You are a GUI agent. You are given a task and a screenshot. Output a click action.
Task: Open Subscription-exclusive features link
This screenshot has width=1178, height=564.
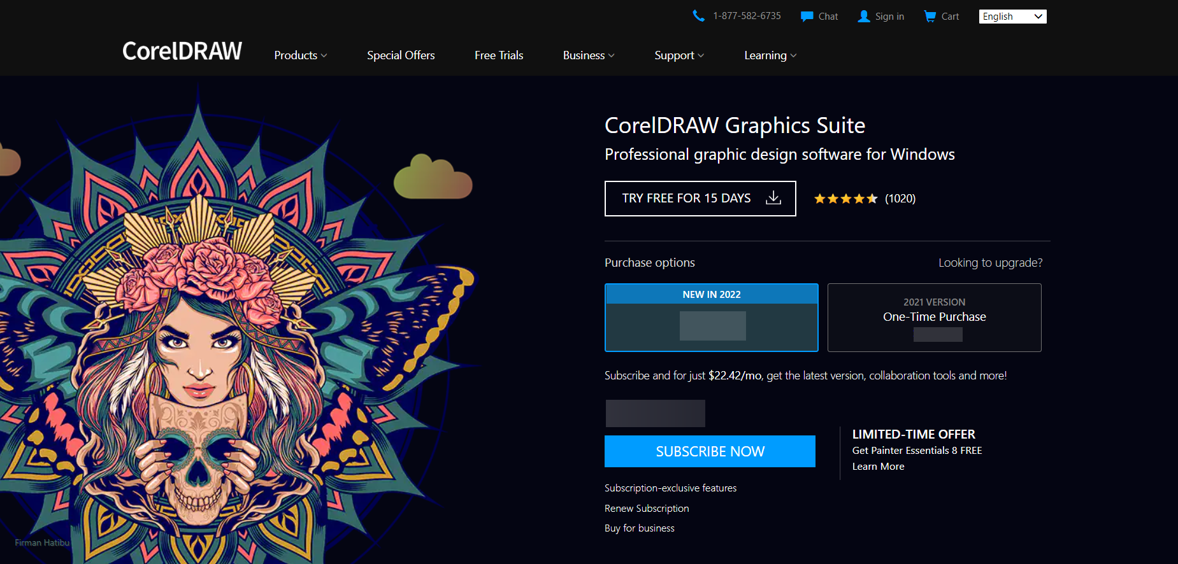tap(670, 488)
